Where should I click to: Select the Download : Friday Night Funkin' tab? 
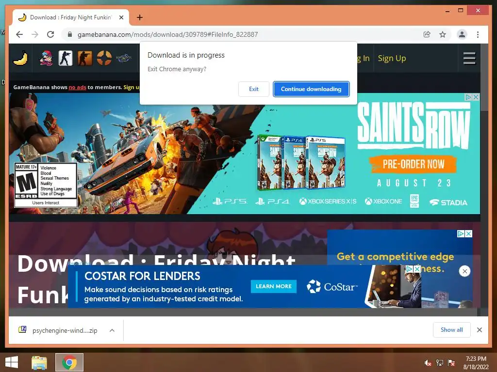[x=71, y=17]
